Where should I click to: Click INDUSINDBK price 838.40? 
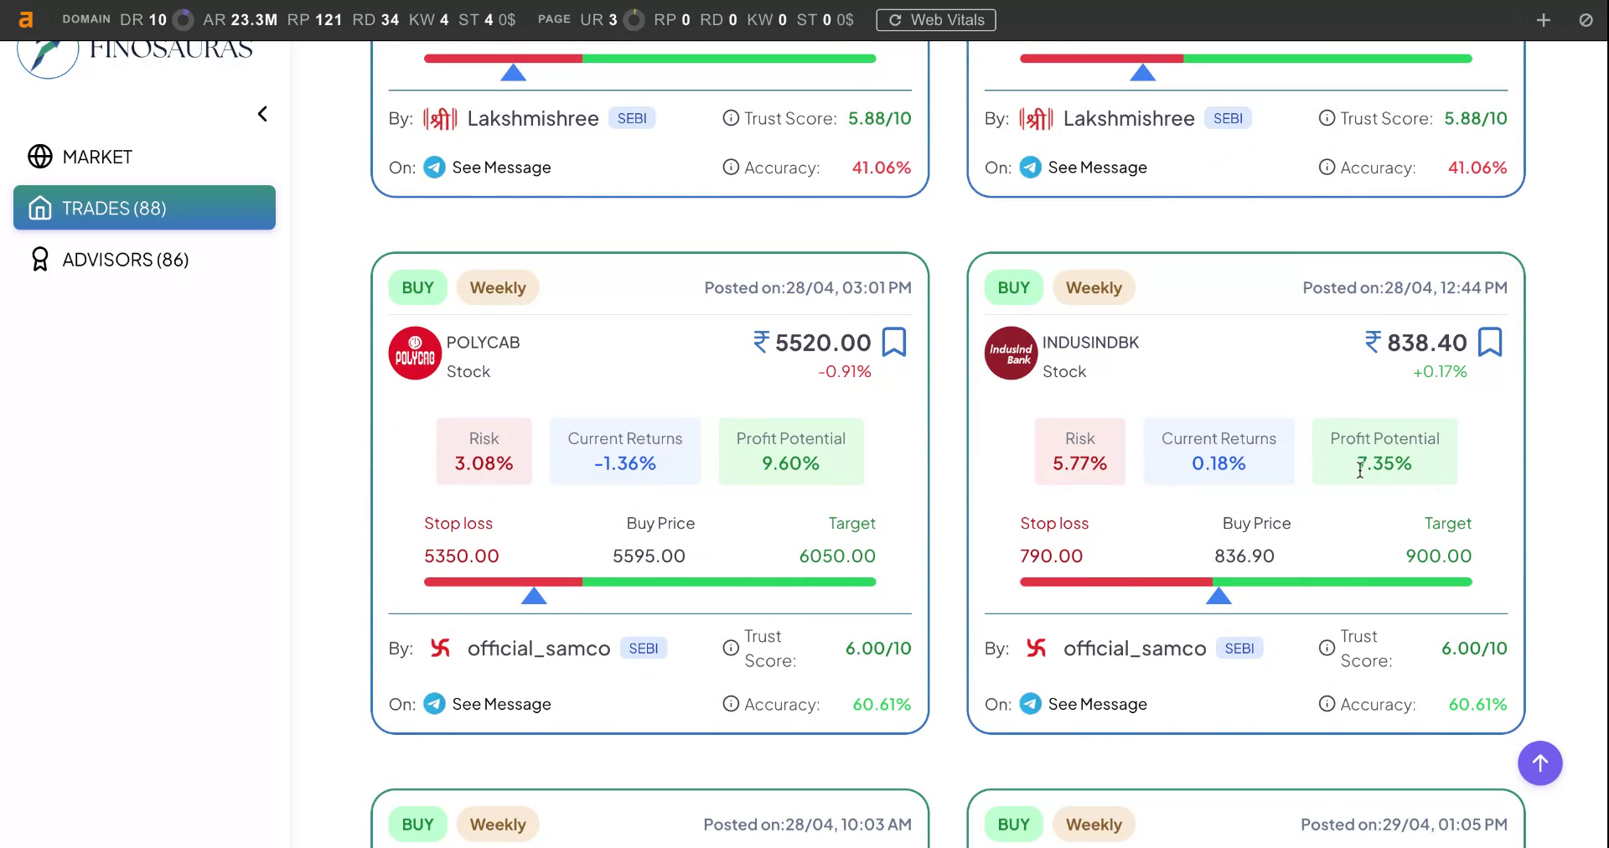click(x=1416, y=343)
